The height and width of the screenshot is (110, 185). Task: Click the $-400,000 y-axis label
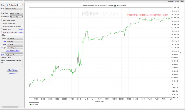pyautogui.click(x=175, y=98)
